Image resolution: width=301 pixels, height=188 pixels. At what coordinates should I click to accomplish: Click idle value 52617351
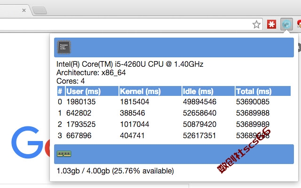pos(199,136)
